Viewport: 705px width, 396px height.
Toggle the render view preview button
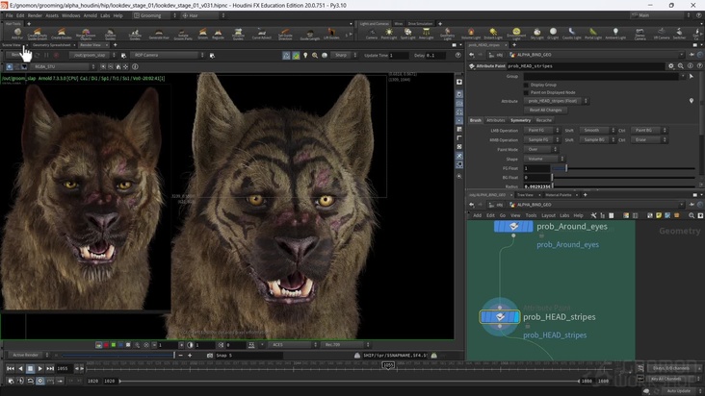coord(286,55)
